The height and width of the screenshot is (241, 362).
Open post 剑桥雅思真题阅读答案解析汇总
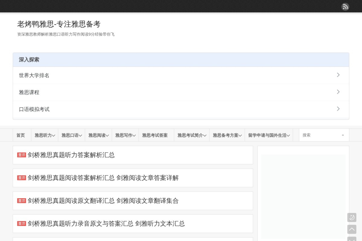(x=103, y=178)
